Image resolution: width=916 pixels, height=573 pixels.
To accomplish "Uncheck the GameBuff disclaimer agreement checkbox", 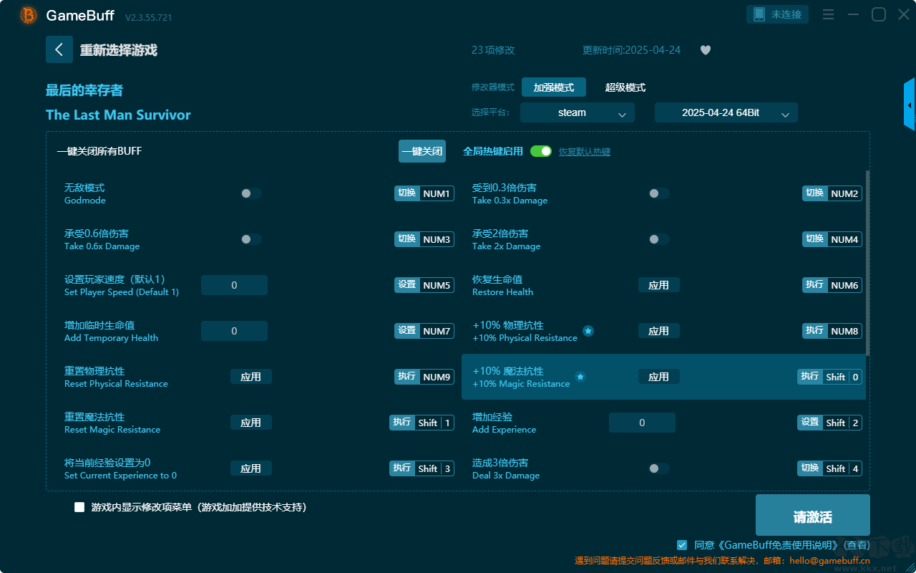I will click(x=682, y=545).
